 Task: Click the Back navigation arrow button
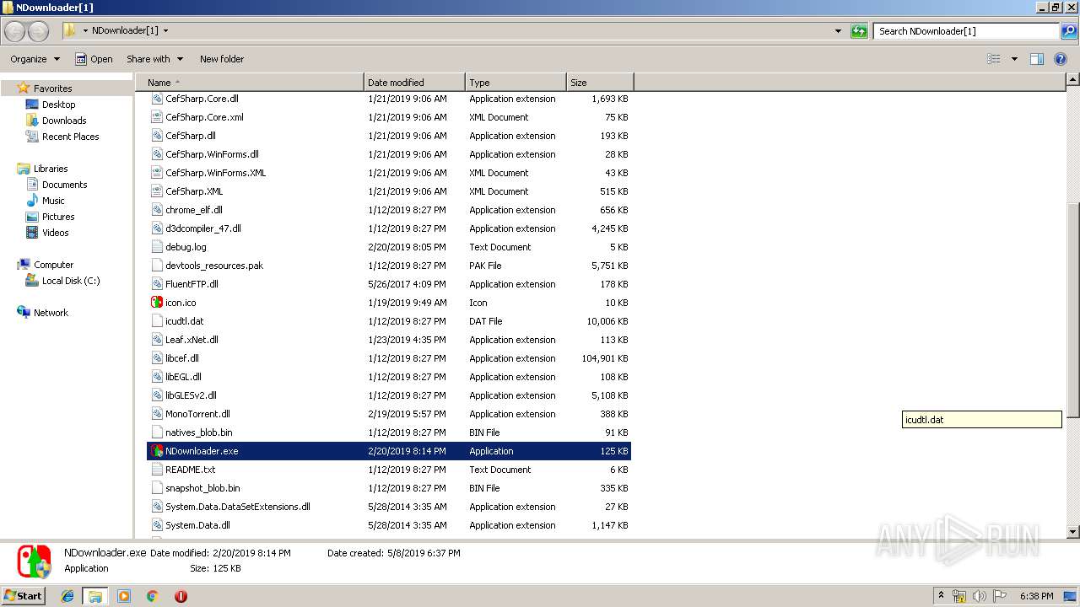click(x=15, y=31)
